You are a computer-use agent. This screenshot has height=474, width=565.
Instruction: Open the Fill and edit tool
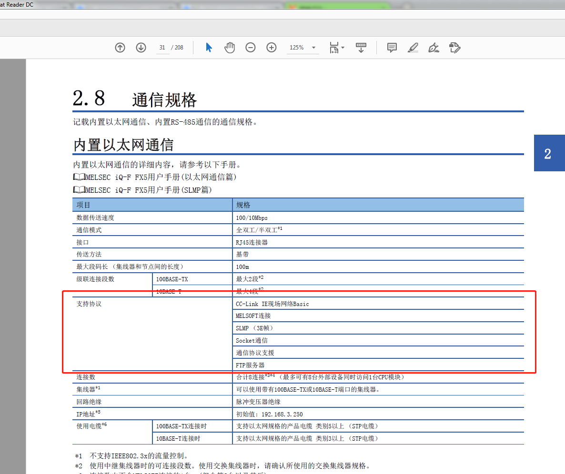pyautogui.click(x=454, y=48)
